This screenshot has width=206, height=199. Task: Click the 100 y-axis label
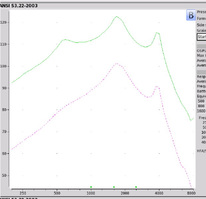coord(3,66)
